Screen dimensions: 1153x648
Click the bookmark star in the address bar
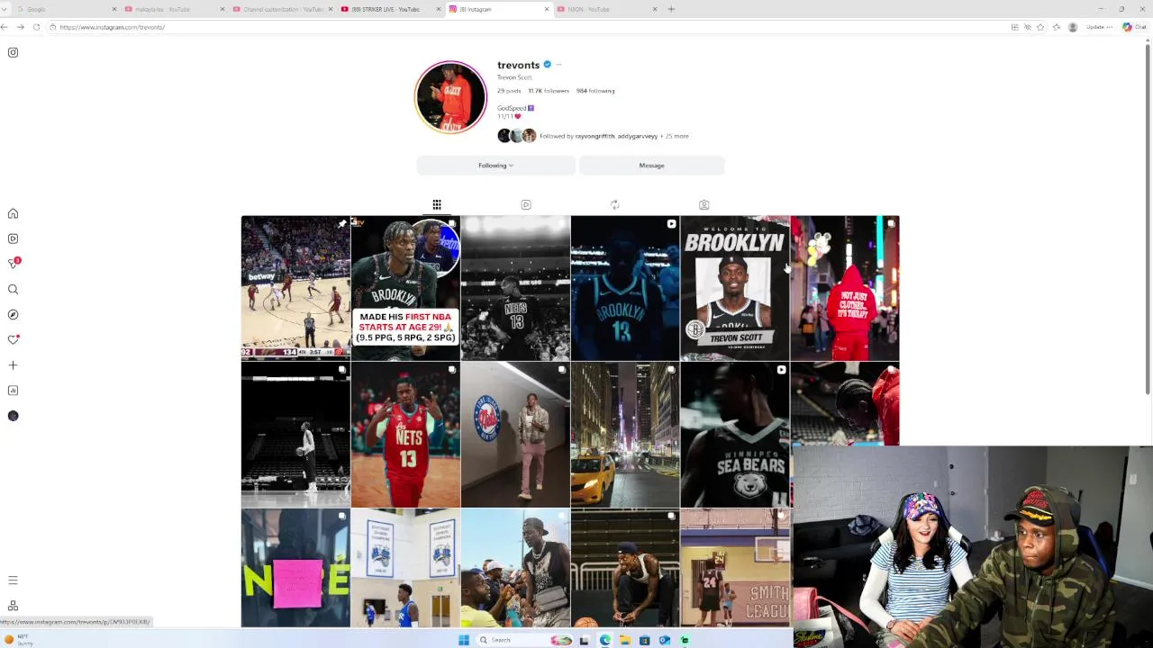pyautogui.click(x=1040, y=27)
